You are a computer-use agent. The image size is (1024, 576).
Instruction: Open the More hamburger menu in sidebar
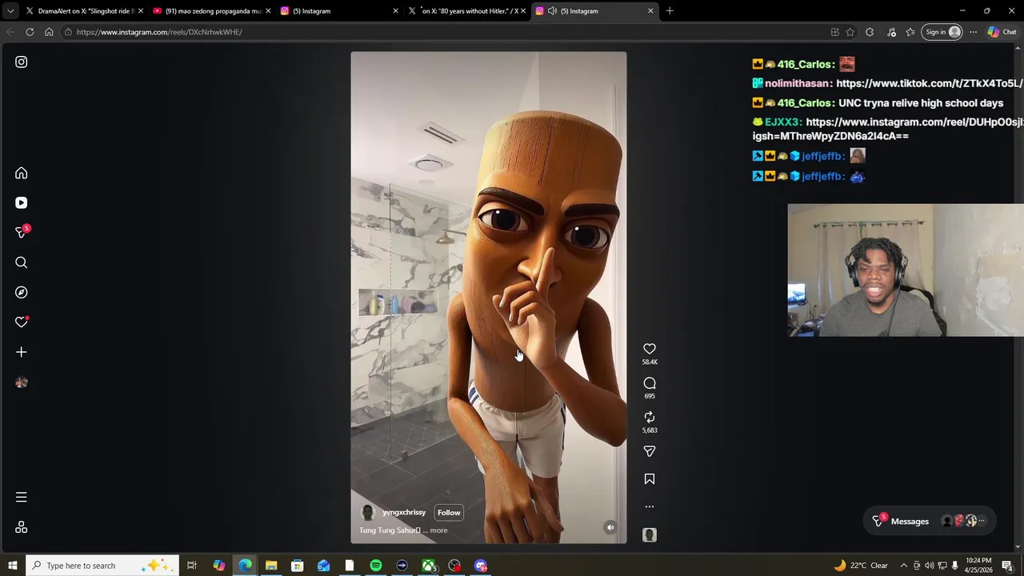[22, 498]
